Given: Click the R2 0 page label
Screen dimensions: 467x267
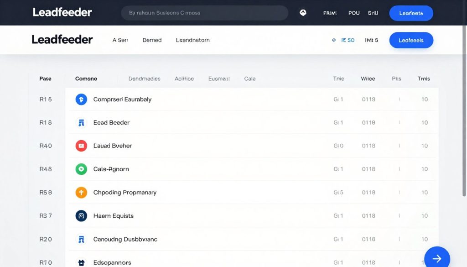Looking at the screenshot, I should click(x=46, y=239).
